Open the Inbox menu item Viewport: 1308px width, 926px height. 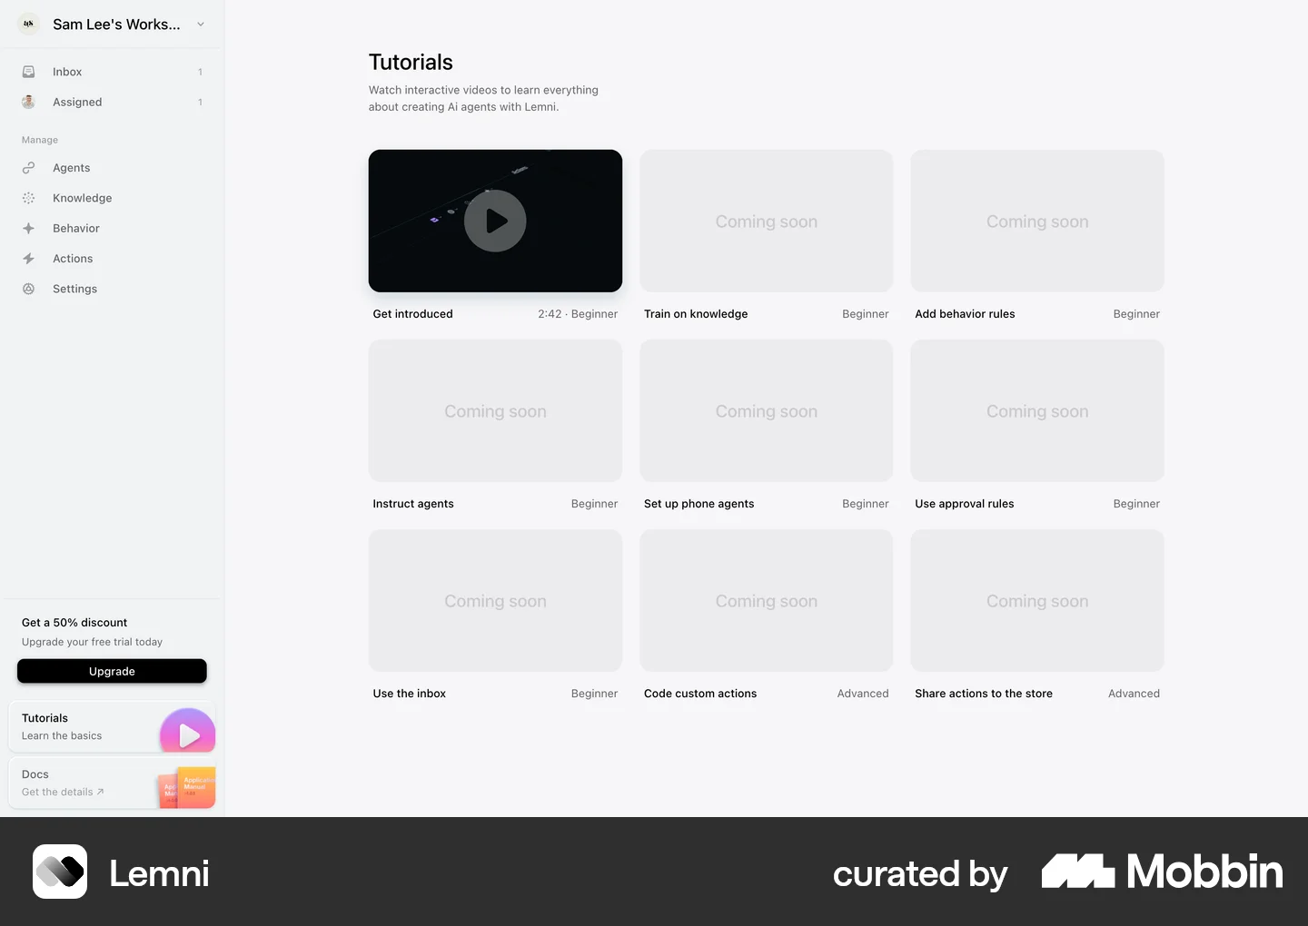pos(112,72)
